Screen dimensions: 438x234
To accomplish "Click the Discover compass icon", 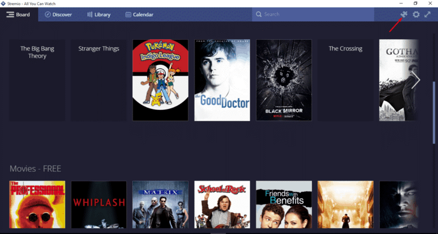I will pos(48,15).
